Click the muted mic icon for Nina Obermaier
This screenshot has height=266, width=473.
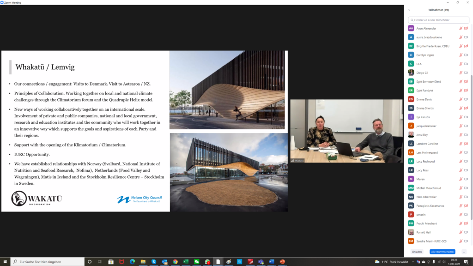point(461,197)
